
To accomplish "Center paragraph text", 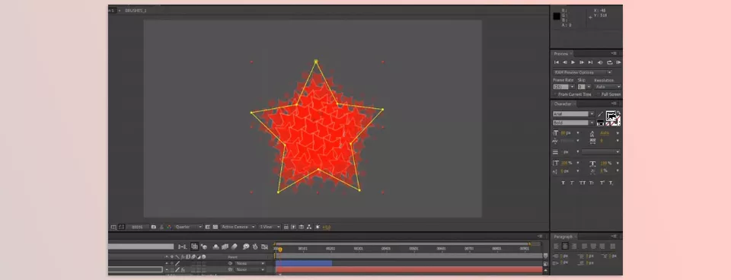I will (x=564, y=246).
